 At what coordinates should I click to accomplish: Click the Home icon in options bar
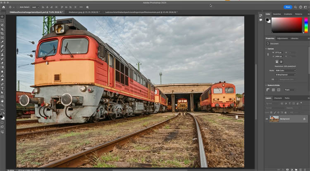pos(3,7)
